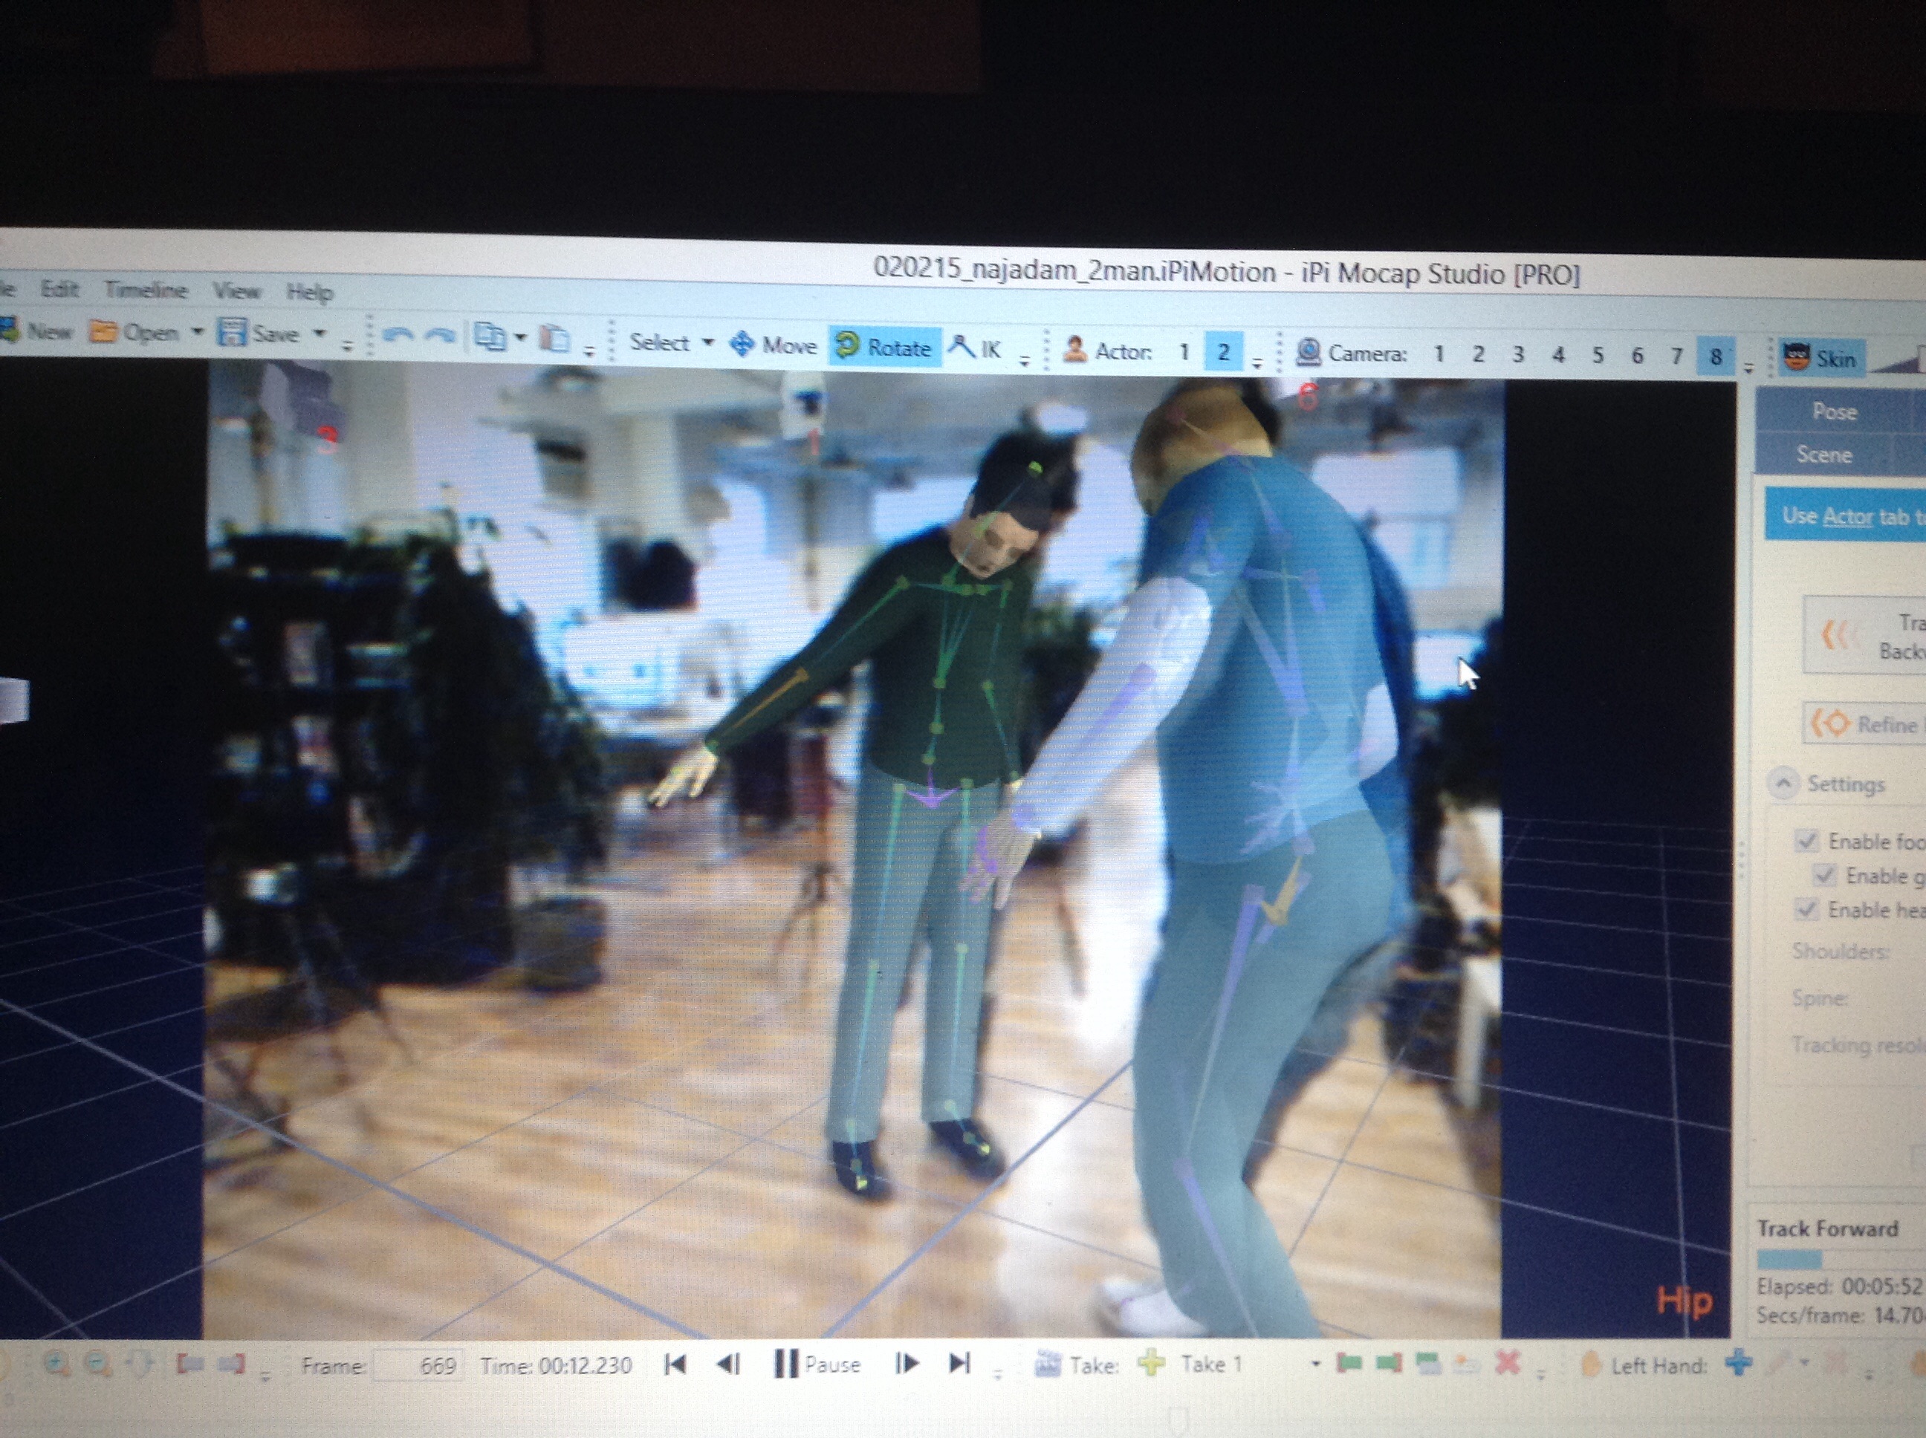Viewport: 1926px width, 1438px height.
Task: Add a new take with green plus
Action: [x=1151, y=1363]
